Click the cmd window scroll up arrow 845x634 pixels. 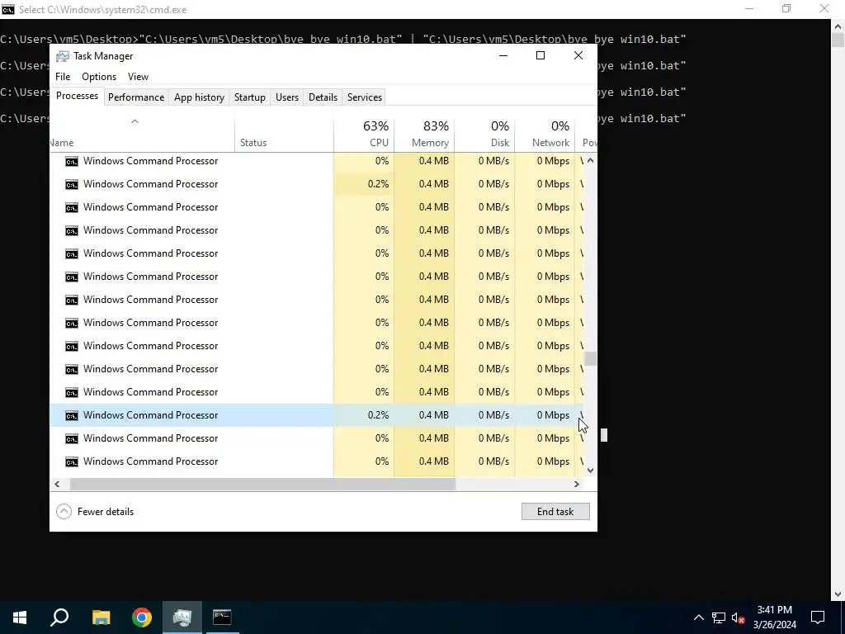(x=838, y=26)
